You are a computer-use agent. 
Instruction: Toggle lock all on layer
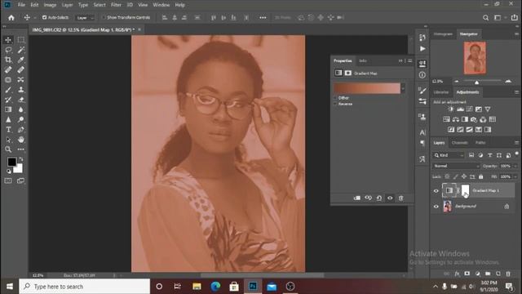[x=480, y=176]
